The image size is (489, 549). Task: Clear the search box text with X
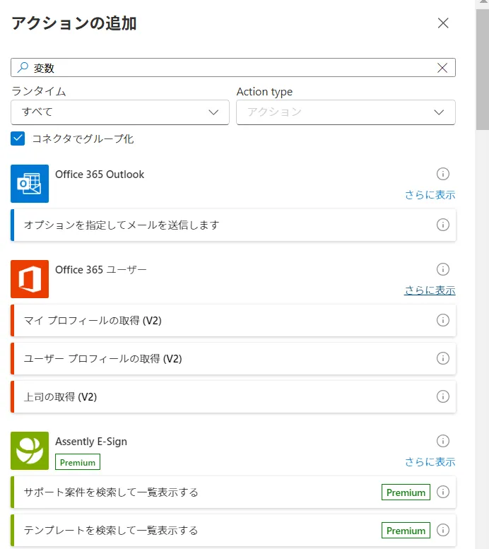tap(442, 68)
